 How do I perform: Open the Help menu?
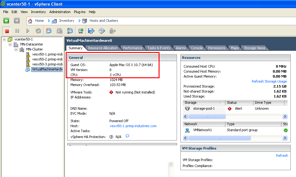92,12
